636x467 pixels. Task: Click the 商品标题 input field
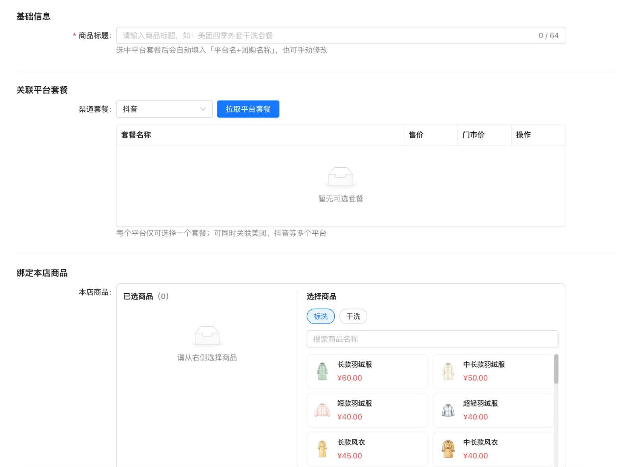click(x=340, y=35)
